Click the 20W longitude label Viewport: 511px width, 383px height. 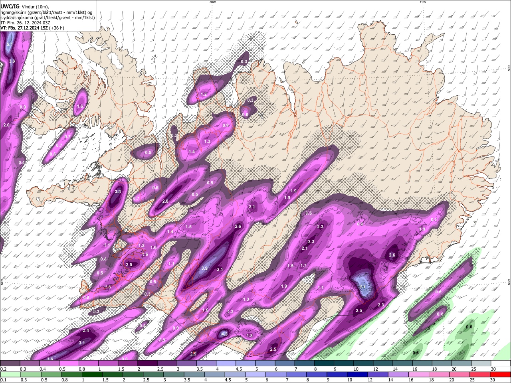212,2
